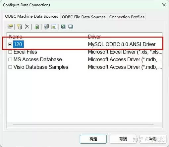The image size is (169, 147).
Task: Click the new data source cylinder icon
Action: [20, 27]
